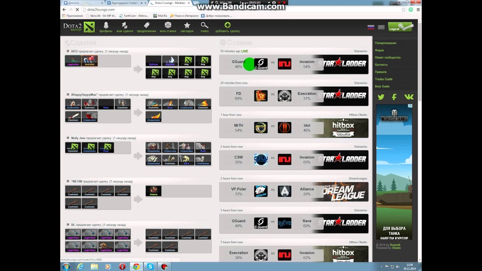This screenshot has height=271, width=482.
Task: Open the Facebook icon in sidebar
Action: (394, 97)
